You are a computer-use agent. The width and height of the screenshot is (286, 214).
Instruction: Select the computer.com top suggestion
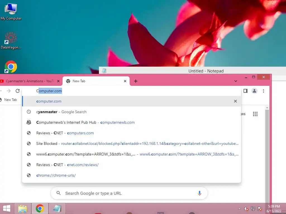132,101
